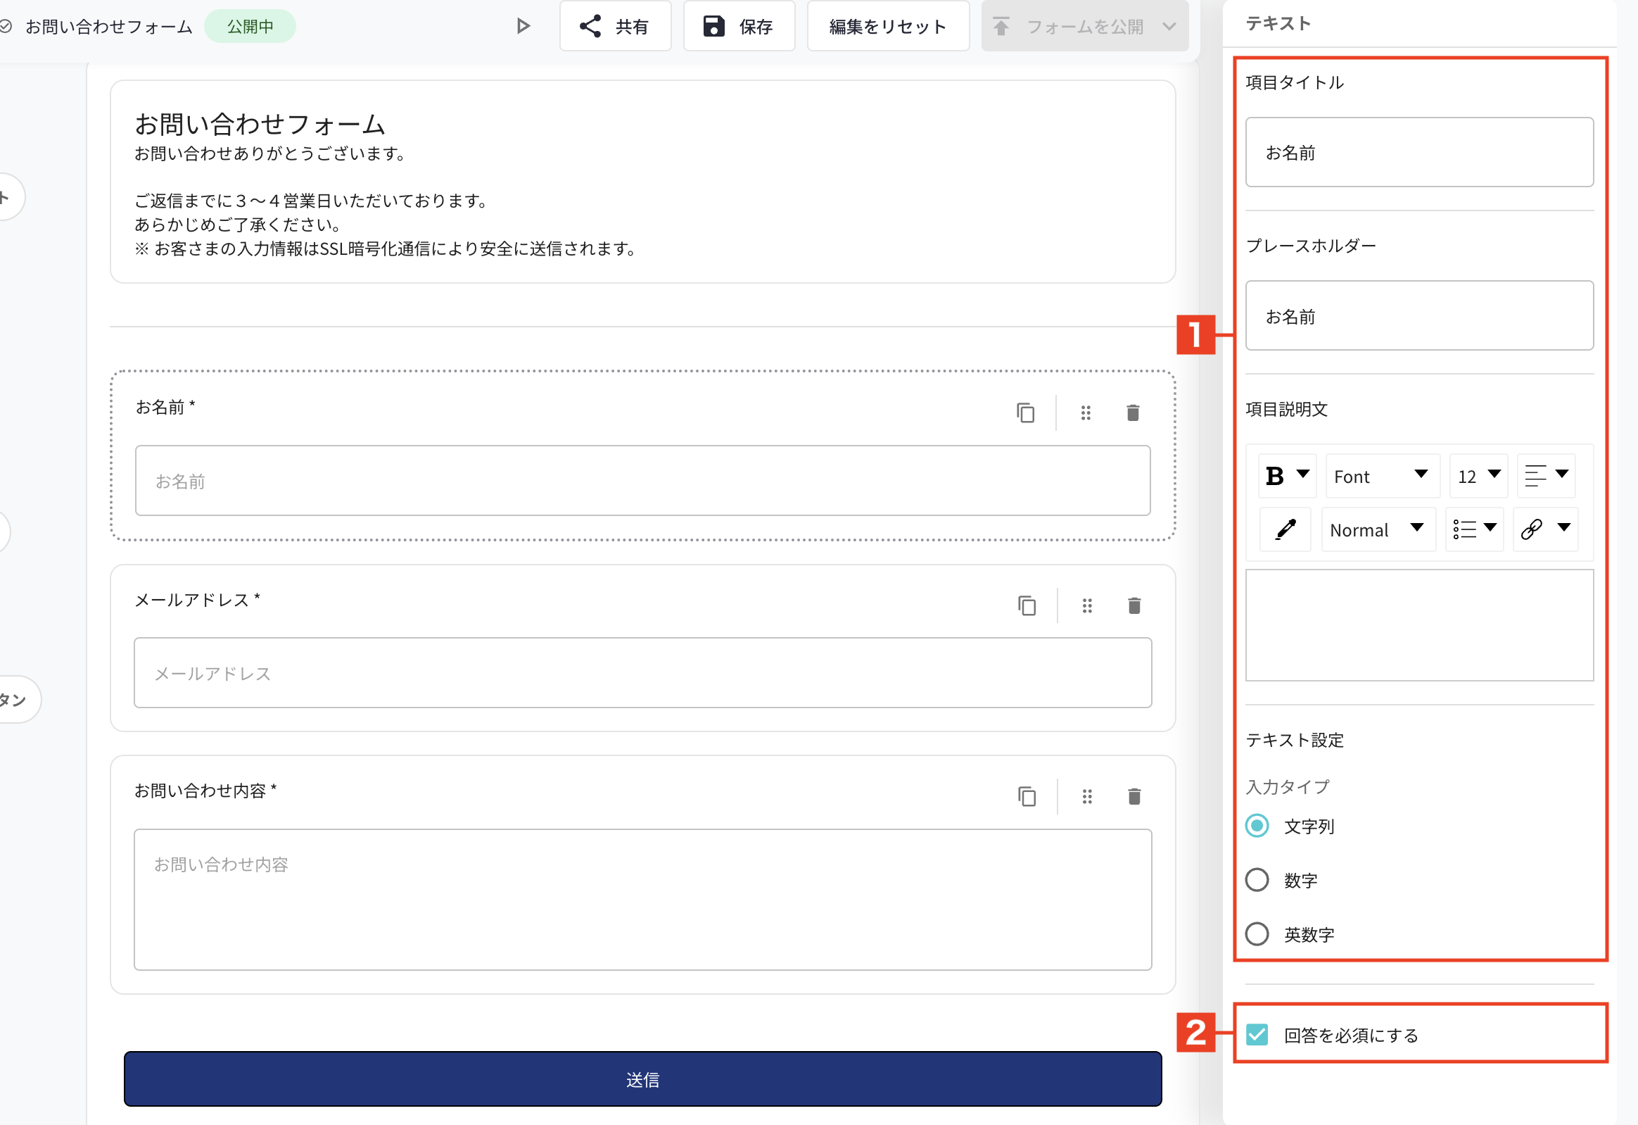
Task: Delete the お名前 field
Action: pyautogui.click(x=1133, y=413)
